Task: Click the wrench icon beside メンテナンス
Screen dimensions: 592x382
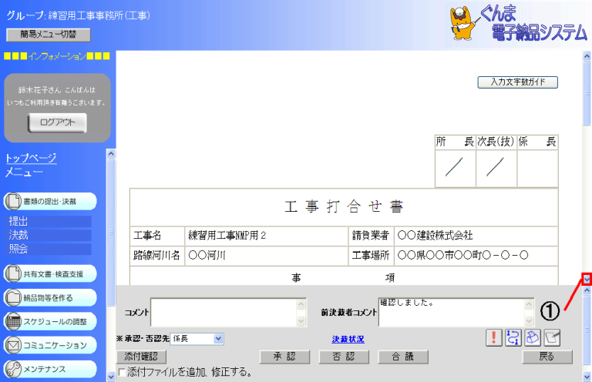Action: (x=13, y=369)
